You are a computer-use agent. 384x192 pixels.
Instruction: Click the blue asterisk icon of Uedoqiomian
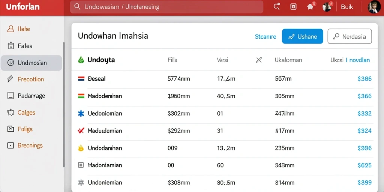[x=81, y=113]
